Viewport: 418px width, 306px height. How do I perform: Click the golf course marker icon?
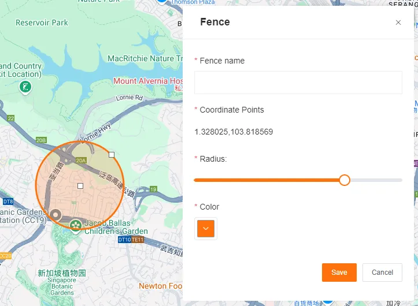[x=25, y=87]
